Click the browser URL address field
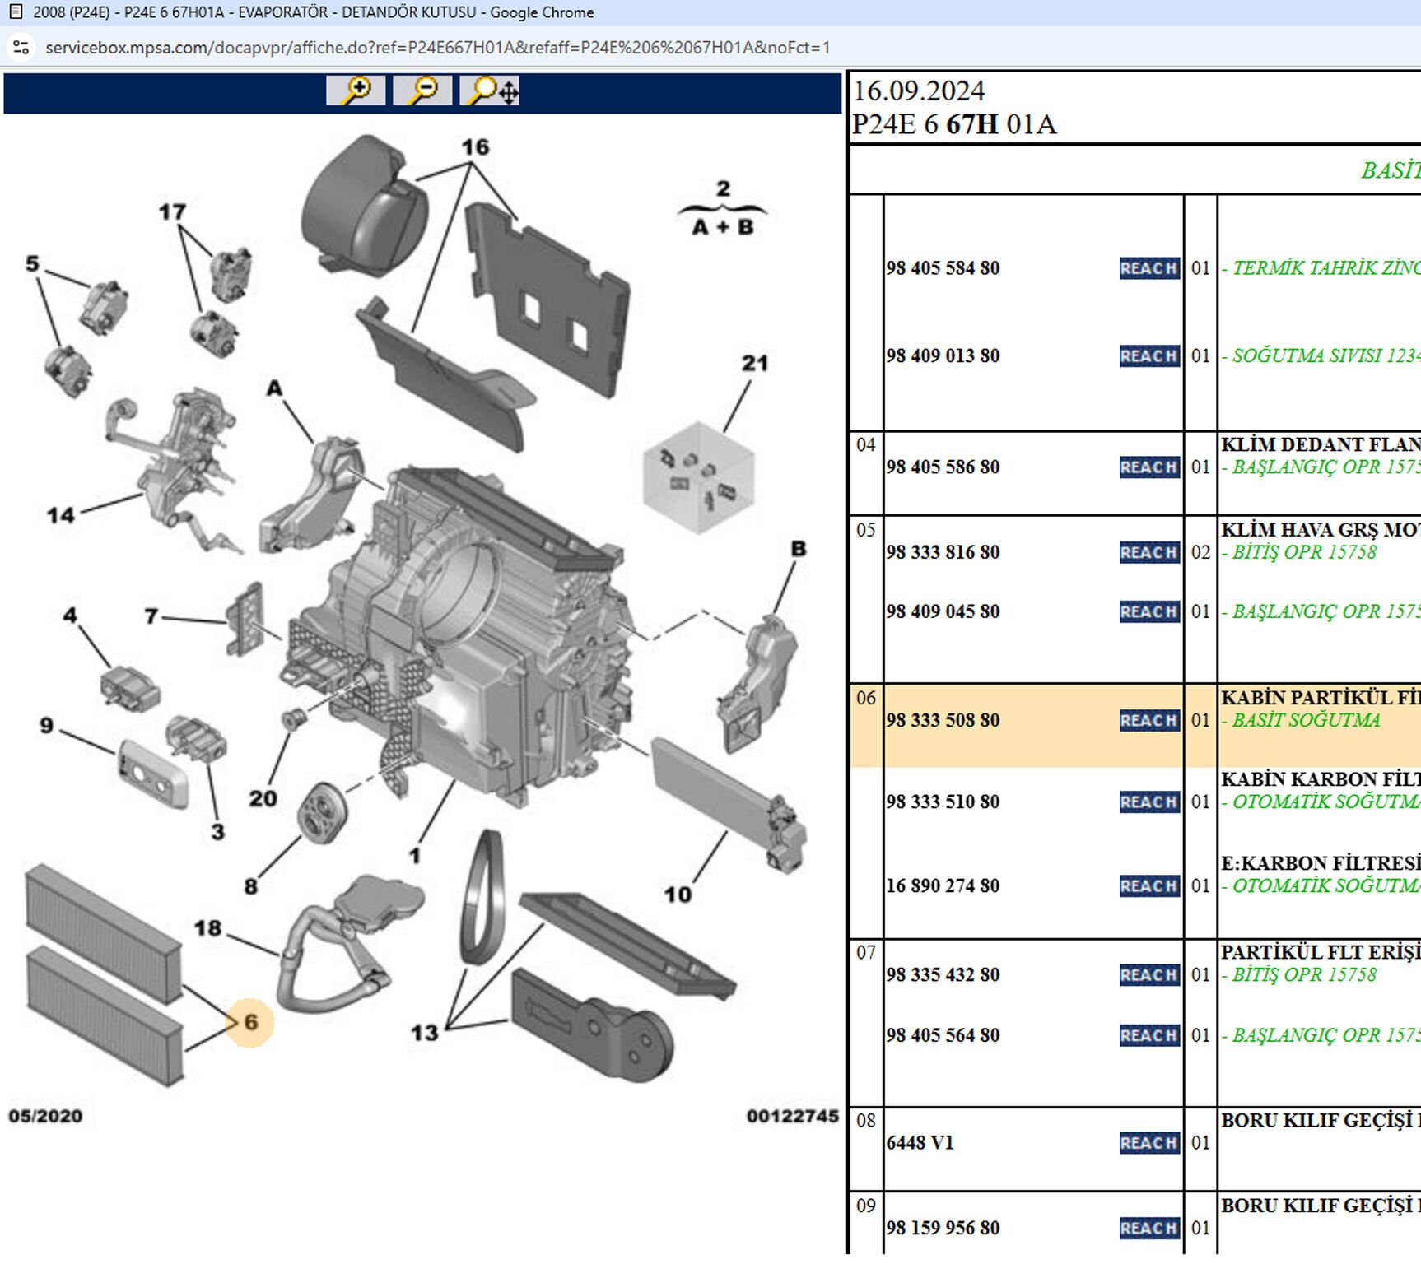 [436, 48]
